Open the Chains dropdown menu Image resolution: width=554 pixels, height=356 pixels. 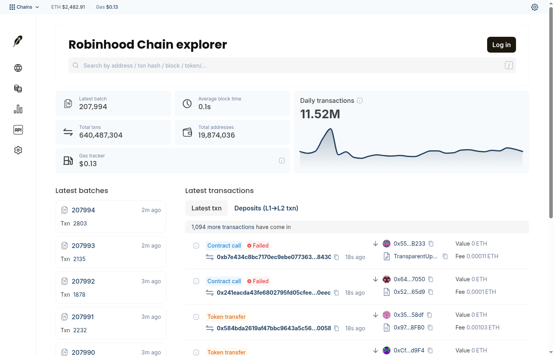pos(24,7)
